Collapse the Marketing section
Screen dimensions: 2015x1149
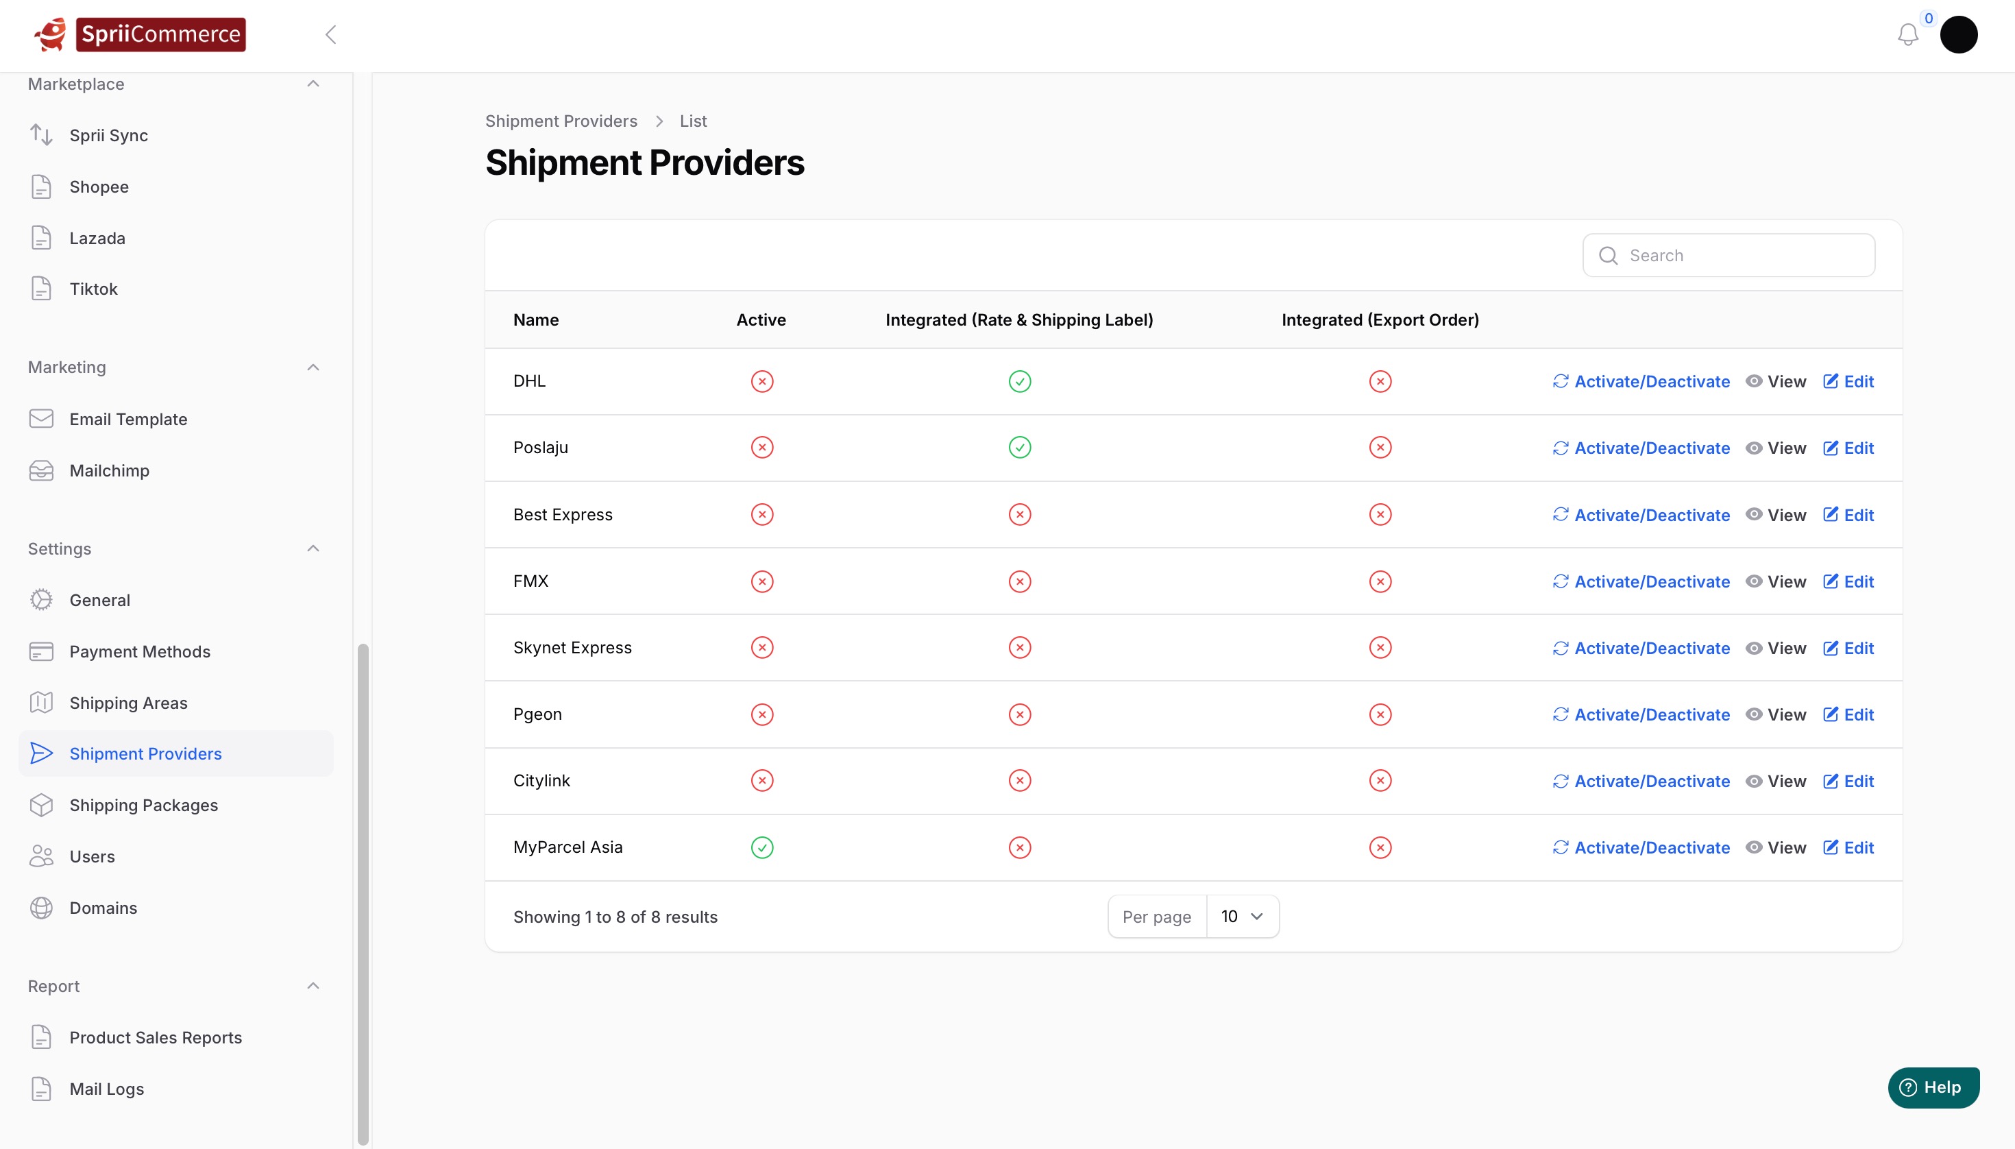click(x=313, y=367)
